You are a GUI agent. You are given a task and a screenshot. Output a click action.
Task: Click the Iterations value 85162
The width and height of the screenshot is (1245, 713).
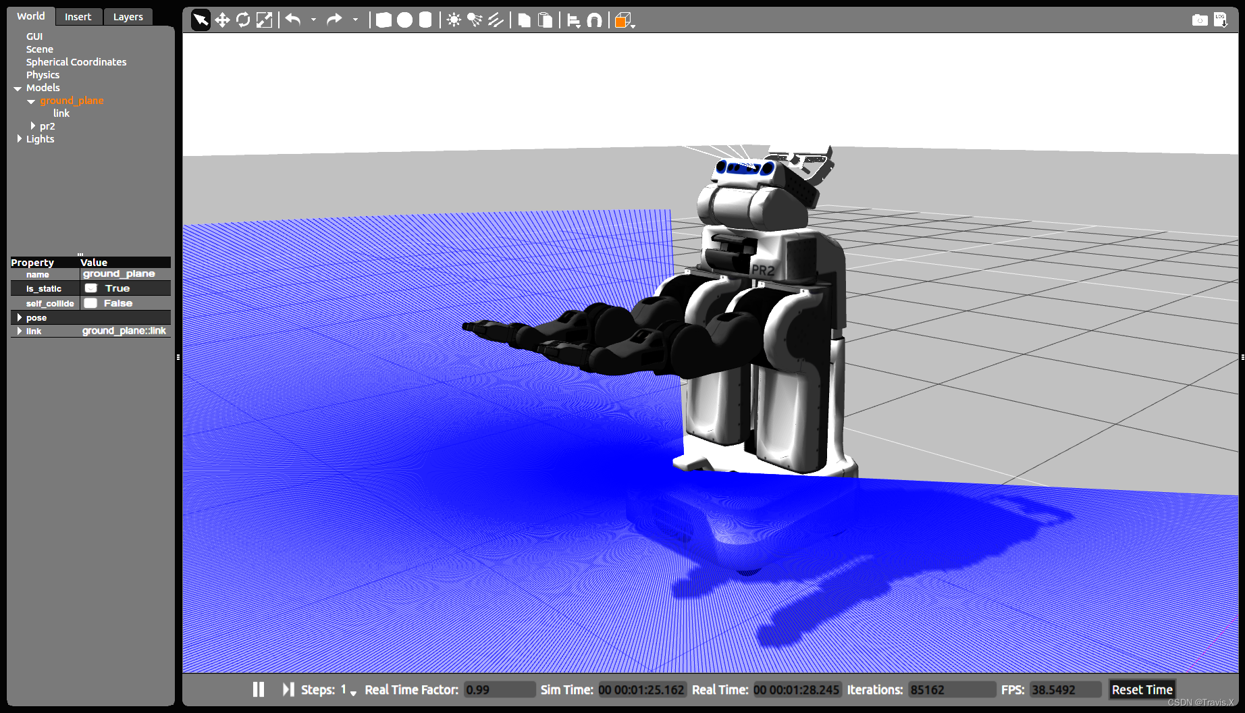(x=952, y=689)
